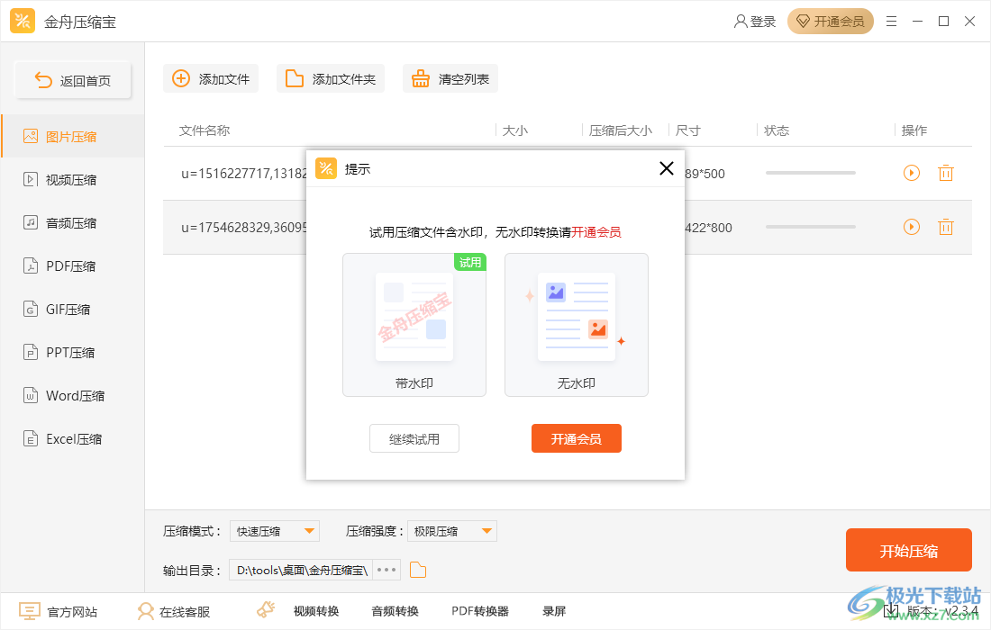
Task: Click the 压缩后大小 column header
Action: (621, 130)
